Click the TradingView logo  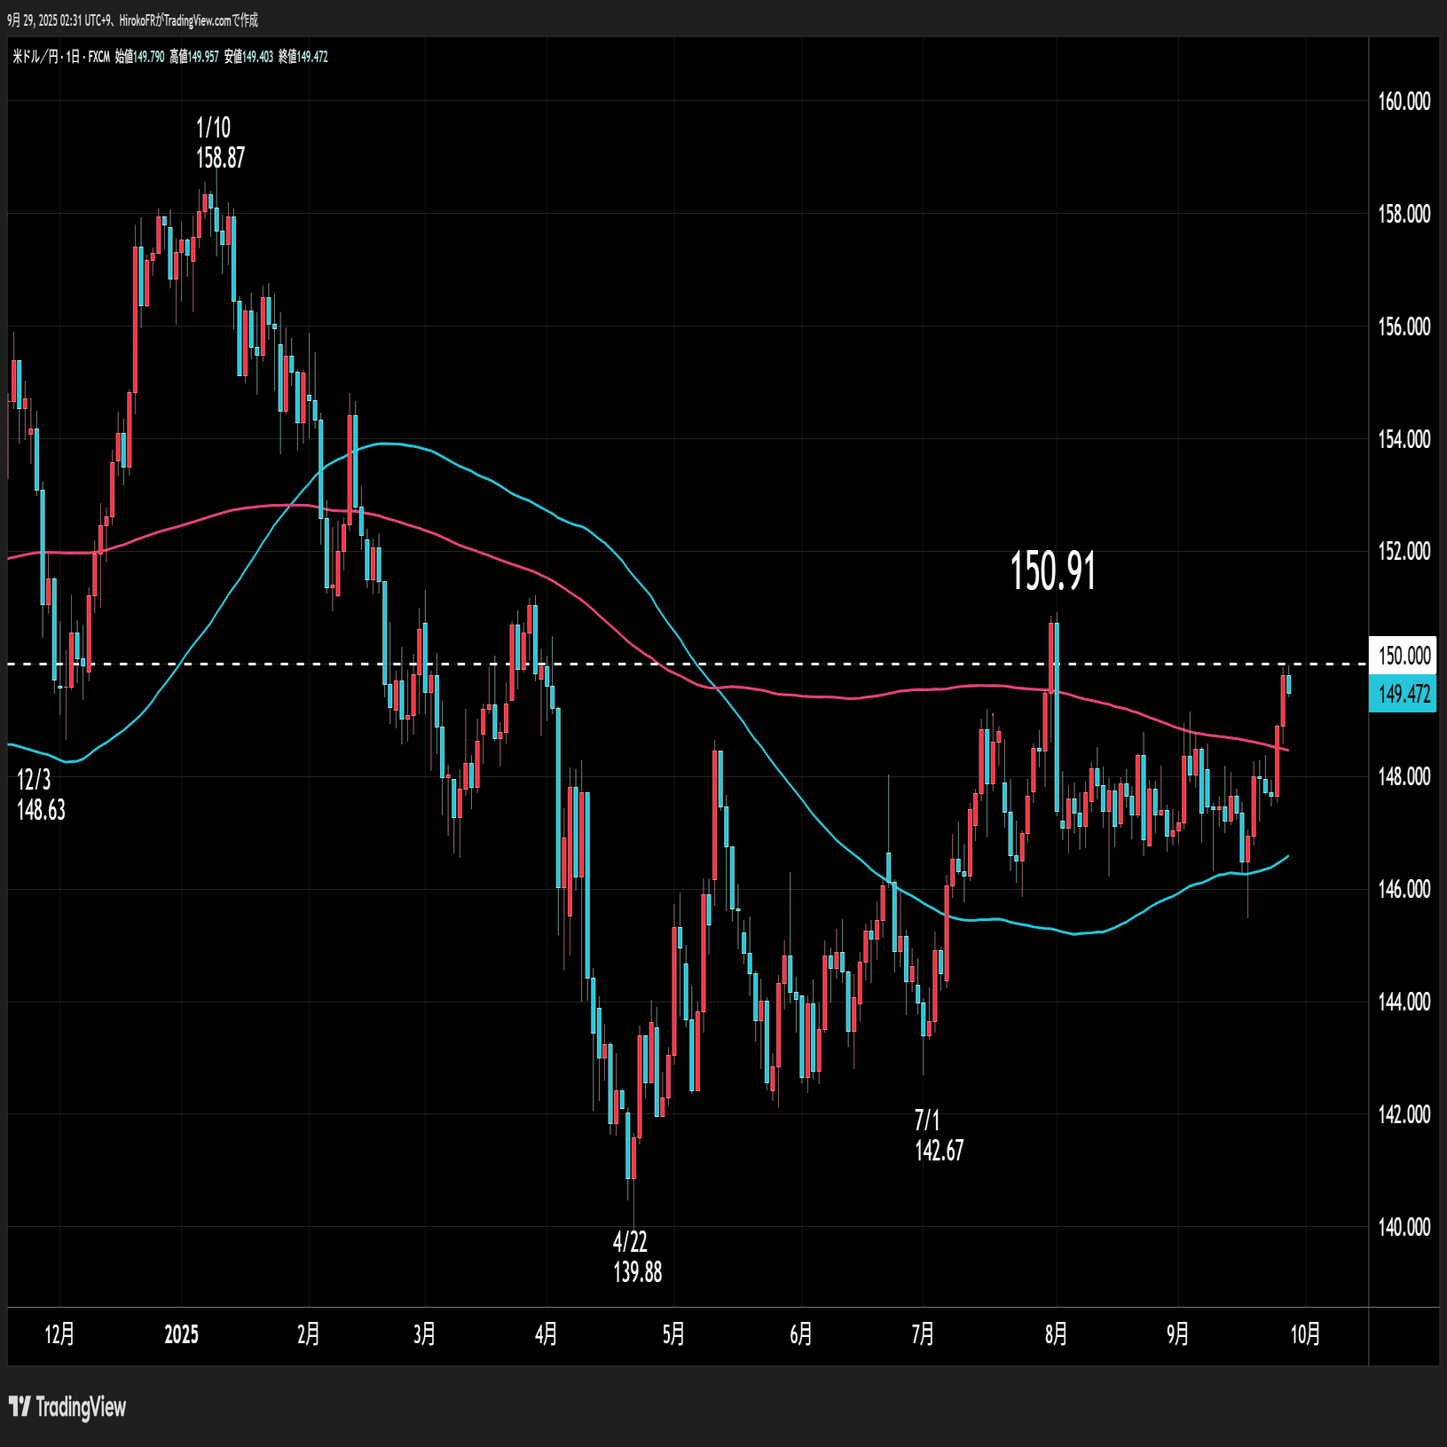(x=67, y=1406)
